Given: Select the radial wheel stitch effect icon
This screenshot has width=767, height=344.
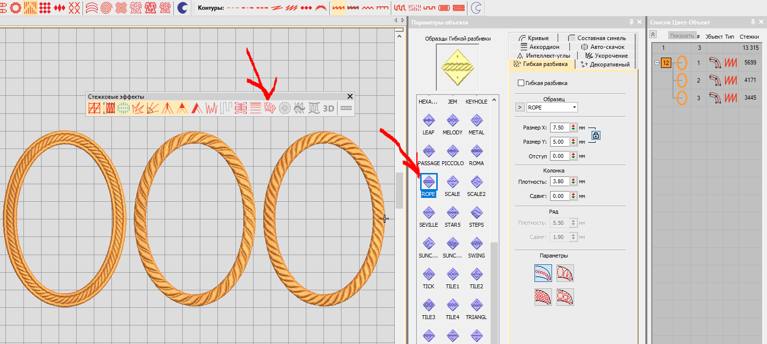Looking at the screenshot, I should 285,108.
